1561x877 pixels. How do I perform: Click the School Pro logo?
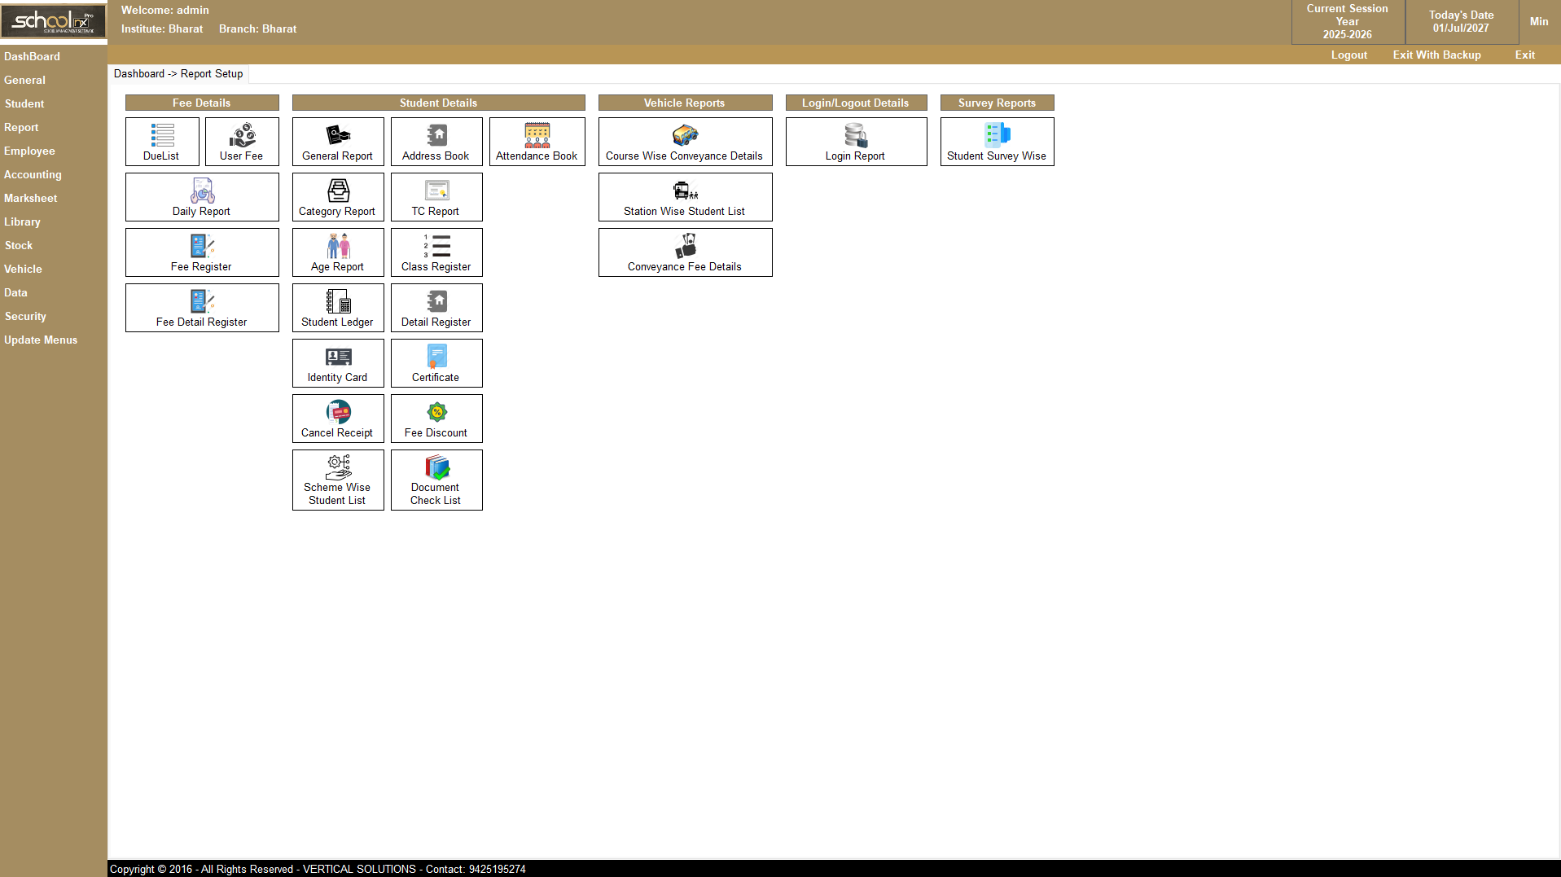[x=54, y=22]
